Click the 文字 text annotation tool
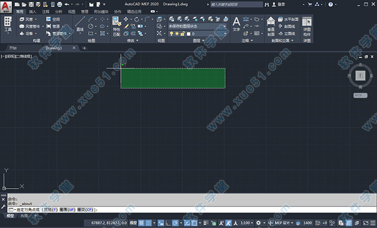This screenshot has width=377, height=228. point(236,24)
